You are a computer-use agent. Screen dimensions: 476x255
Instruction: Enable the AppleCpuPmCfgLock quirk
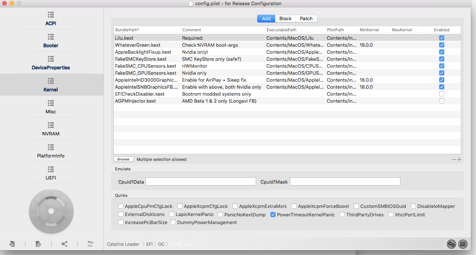click(121, 206)
